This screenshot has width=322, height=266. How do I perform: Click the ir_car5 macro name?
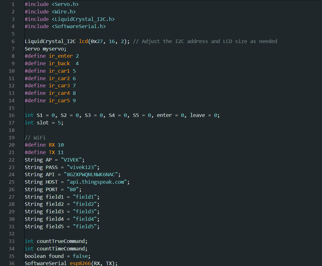59,100
